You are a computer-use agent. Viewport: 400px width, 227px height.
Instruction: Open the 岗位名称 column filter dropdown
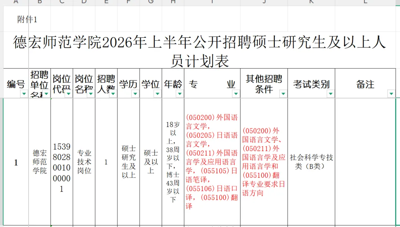point(91,94)
